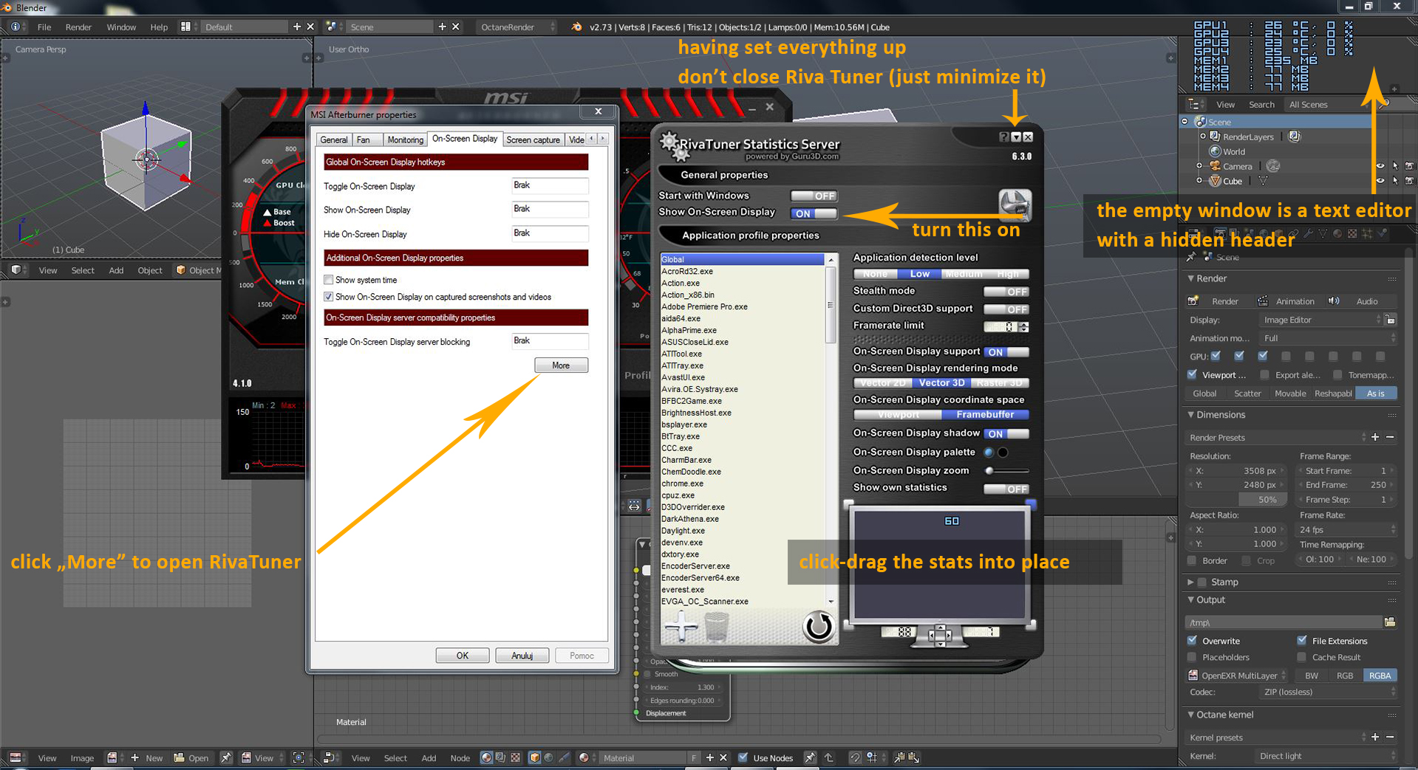
Task: Select the shader node tree icon
Action: tap(486, 757)
